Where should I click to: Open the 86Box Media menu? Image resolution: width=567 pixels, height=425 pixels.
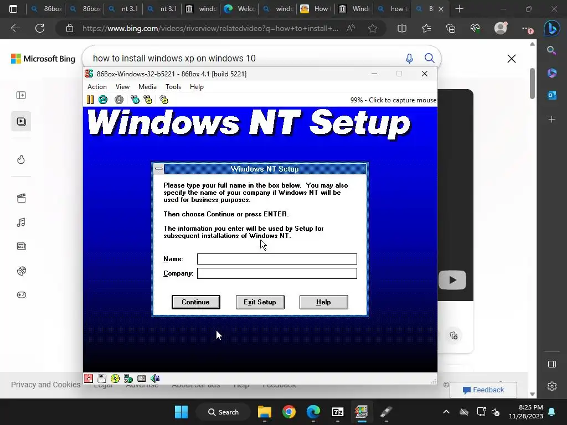point(147,87)
